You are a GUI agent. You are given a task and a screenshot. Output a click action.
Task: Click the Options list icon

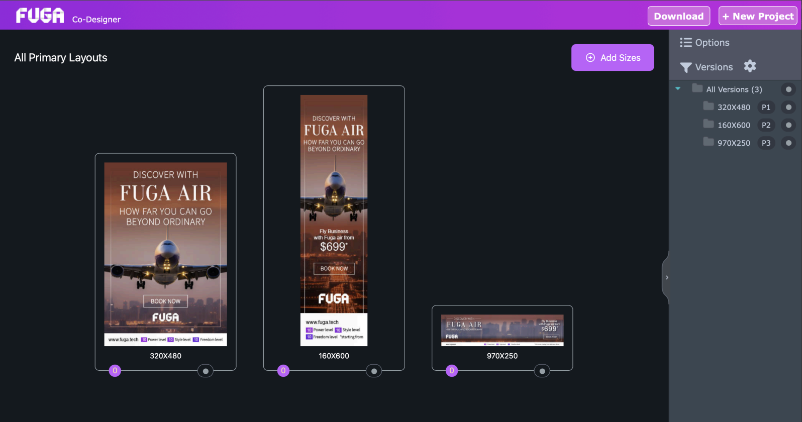(x=685, y=43)
